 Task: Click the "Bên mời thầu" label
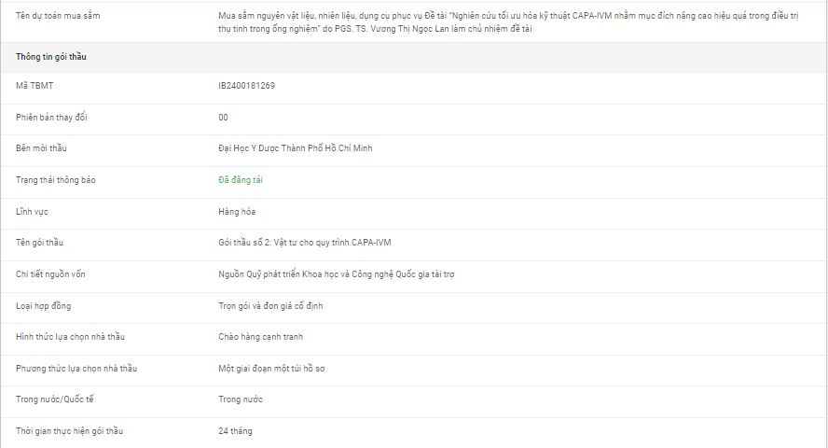[x=42, y=148]
